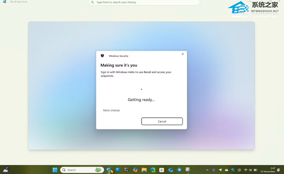The width and height of the screenshot is (284, 174).
Task: Click the magnifier icon in Recall search bar
Action: click(x=93, y=2)
